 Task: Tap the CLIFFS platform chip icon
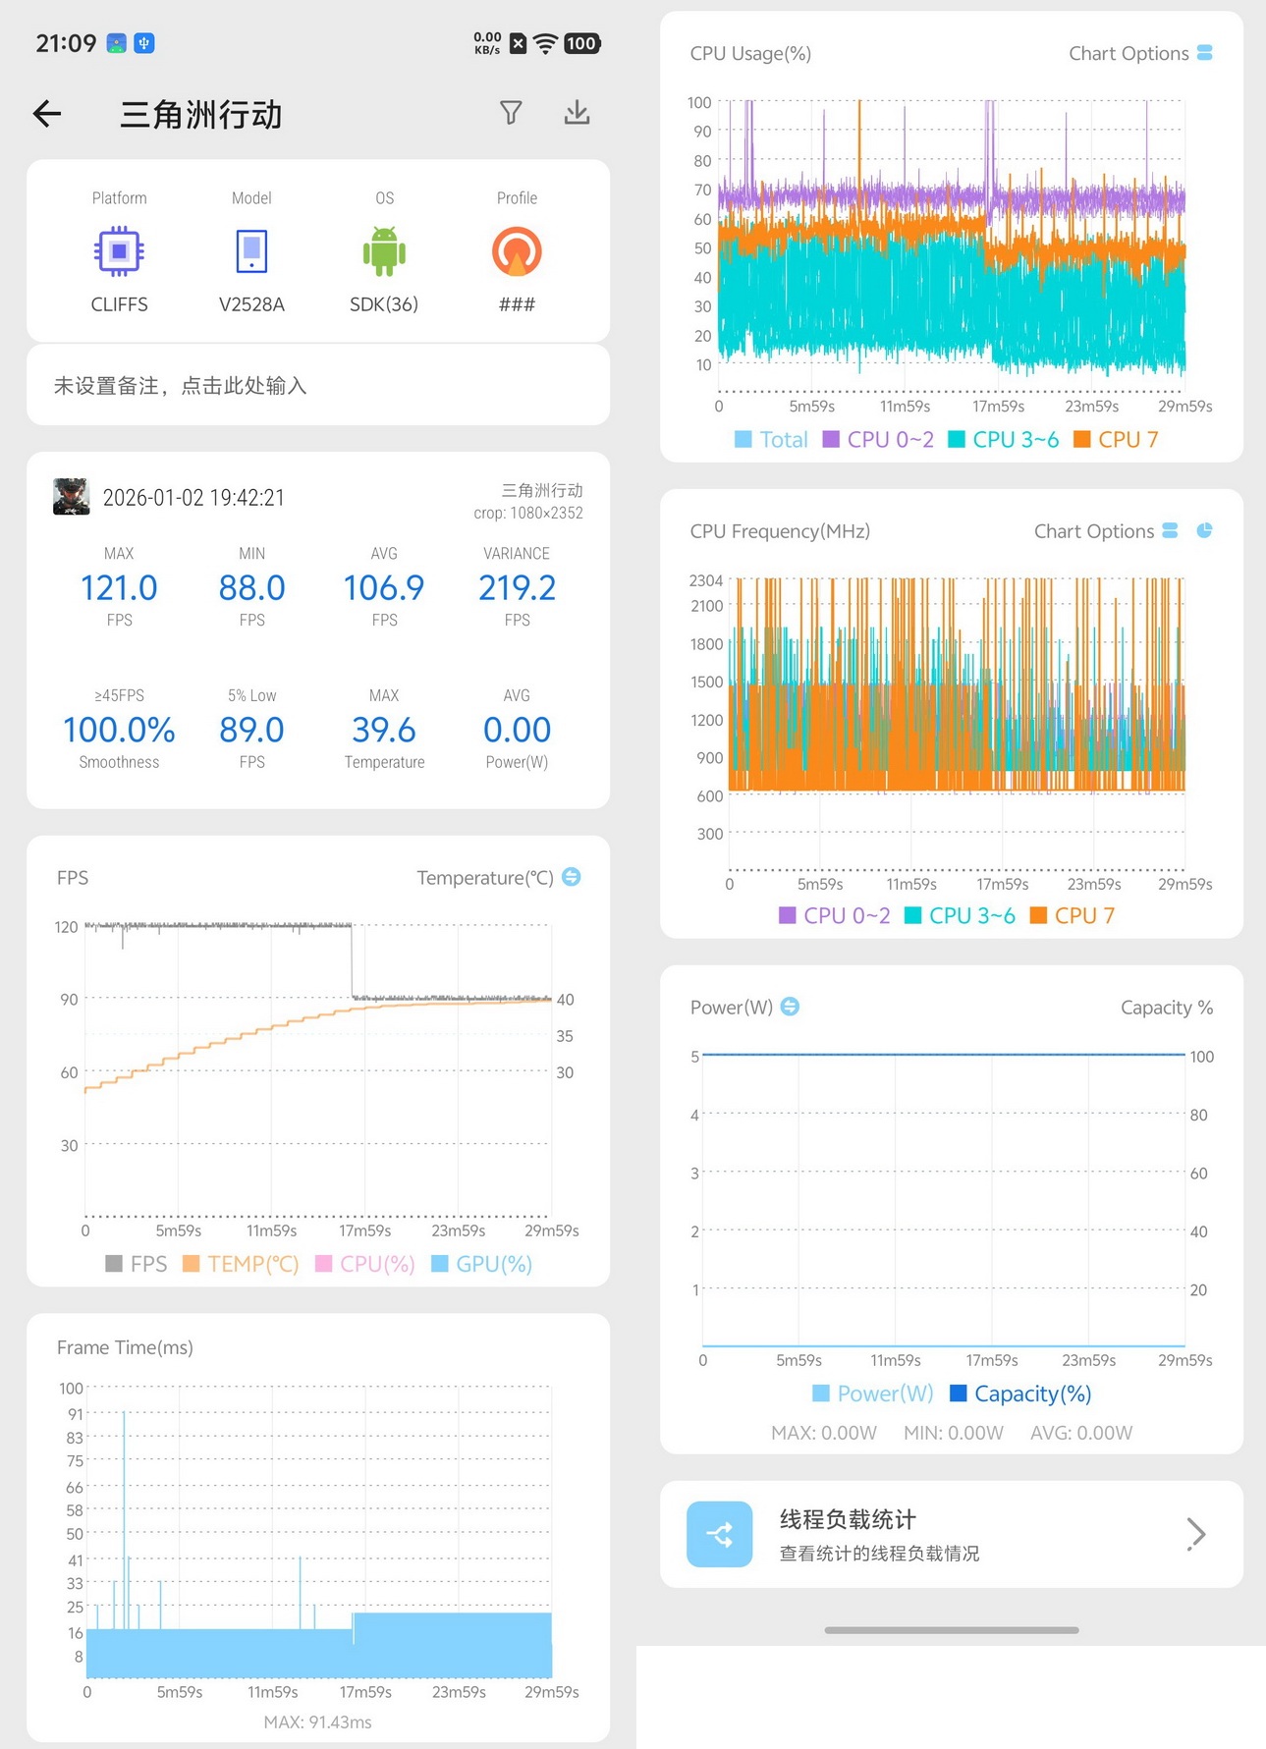pos(119,252)
